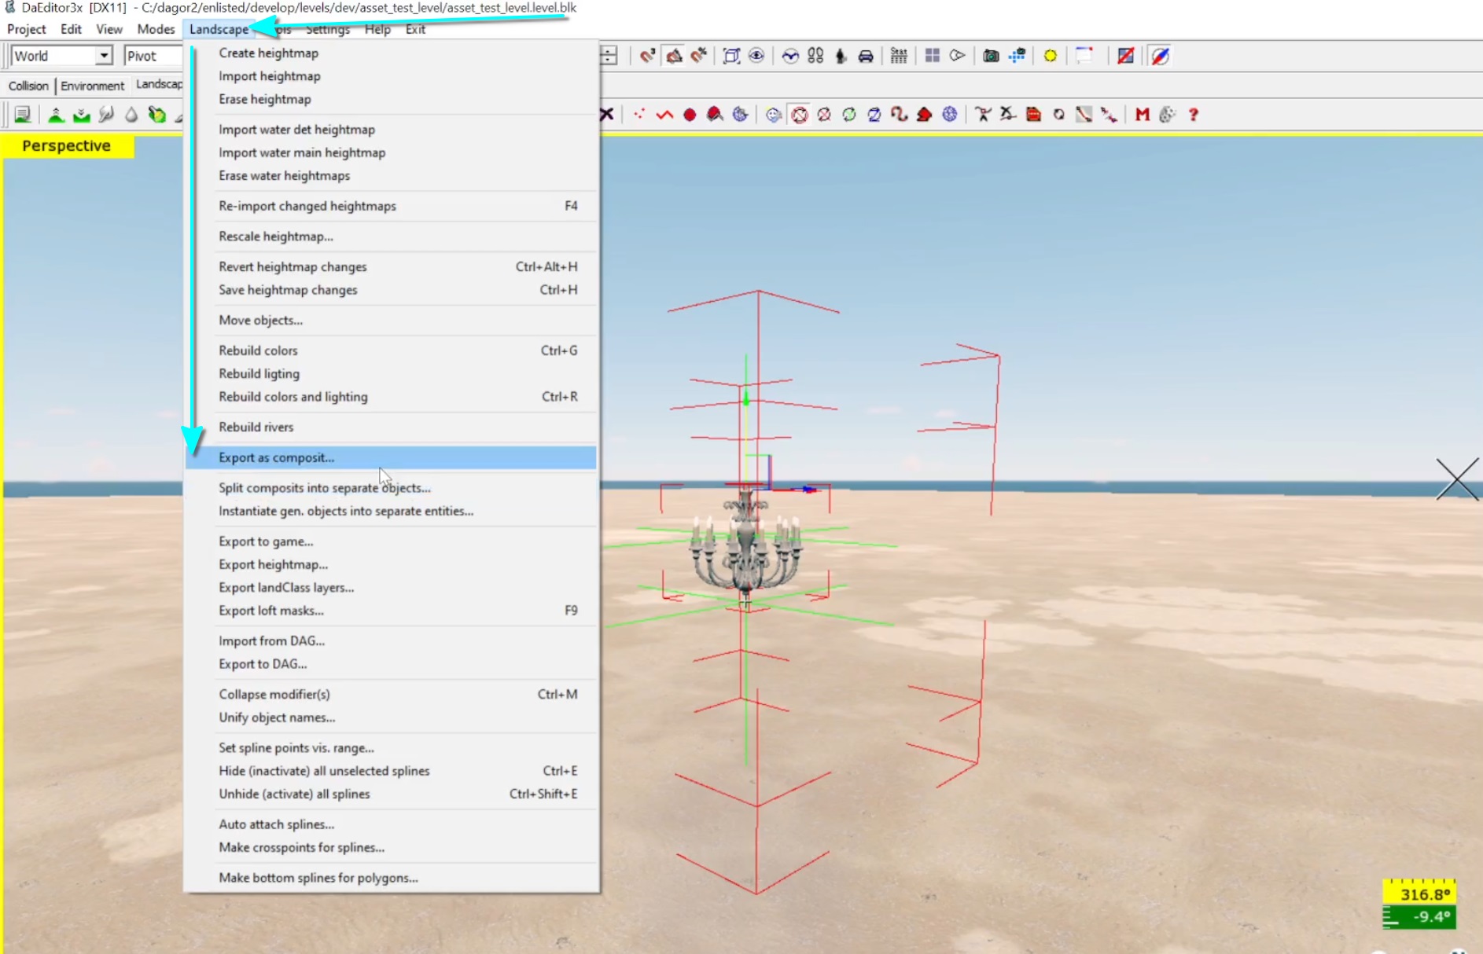Image resolution: width=1483 pixels, height=954 pixels.
Task: Open the Stat display icon
Action: (x=899, y=56)
